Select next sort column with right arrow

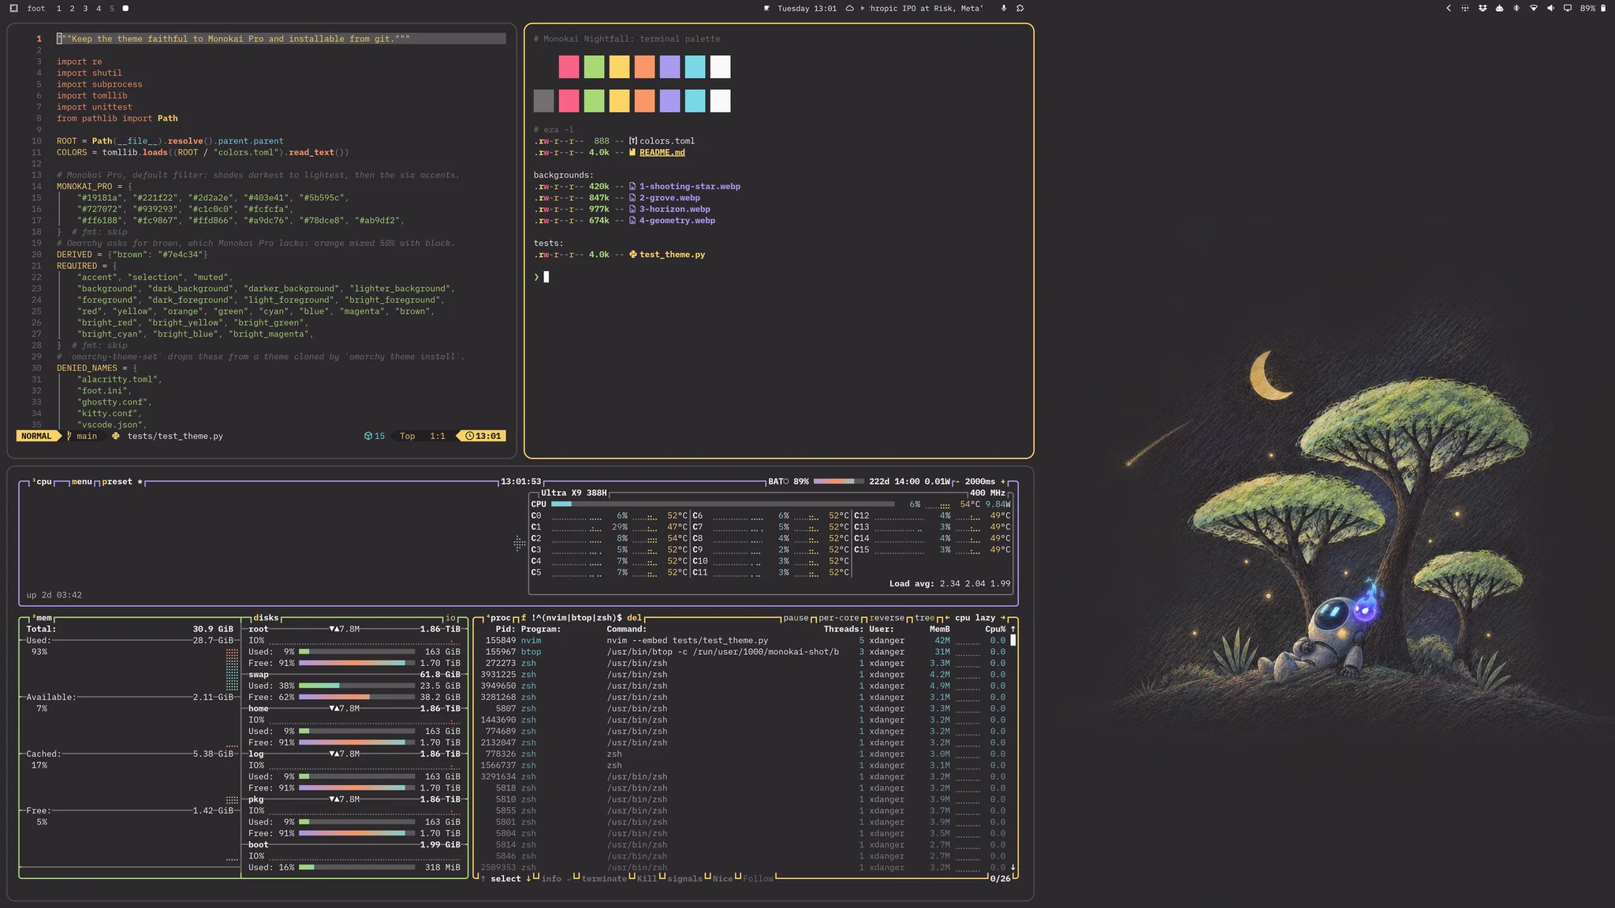pyautogui.click(x=1003, y=618)
